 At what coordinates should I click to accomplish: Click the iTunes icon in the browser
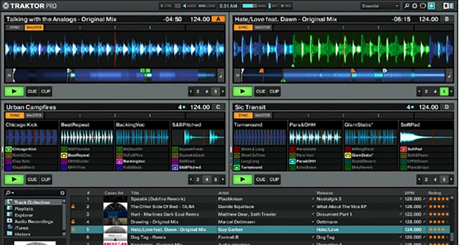coord(10,228)
